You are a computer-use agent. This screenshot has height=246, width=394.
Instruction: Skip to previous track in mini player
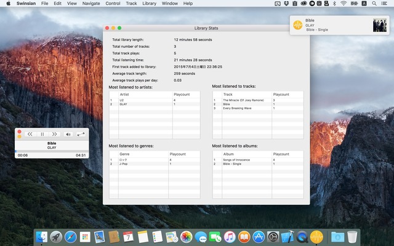[x=30, y=134]
